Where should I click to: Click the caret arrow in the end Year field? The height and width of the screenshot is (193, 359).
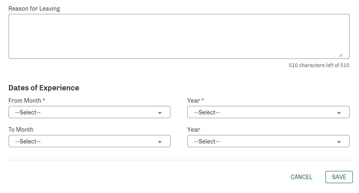click(x=339, y=142)
